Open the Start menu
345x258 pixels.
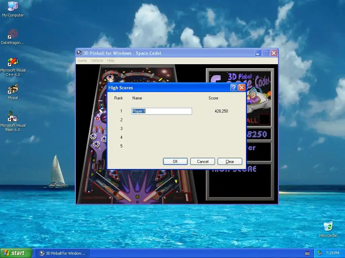pos(16,253)
